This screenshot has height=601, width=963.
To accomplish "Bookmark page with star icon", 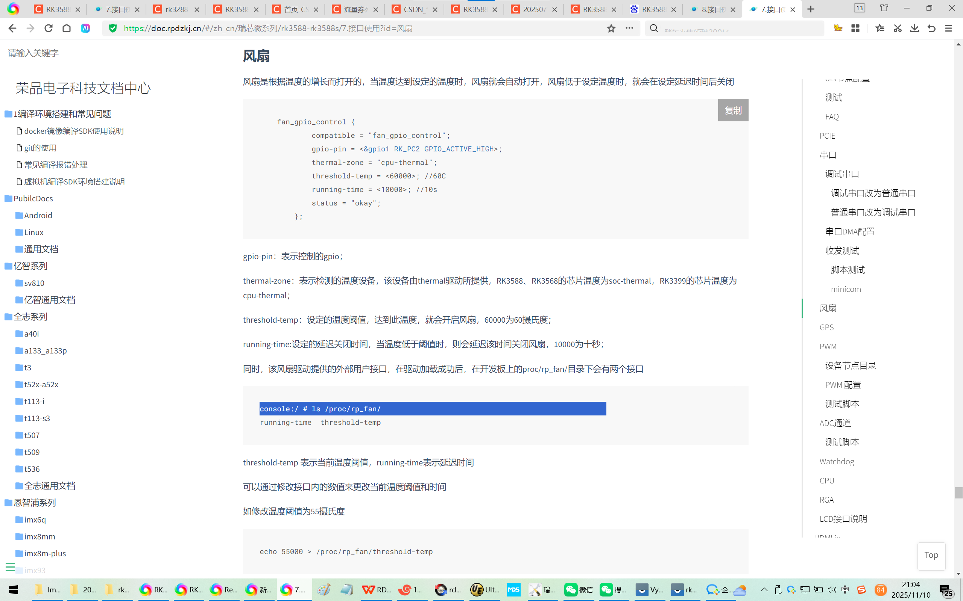I will pos(611,28).
